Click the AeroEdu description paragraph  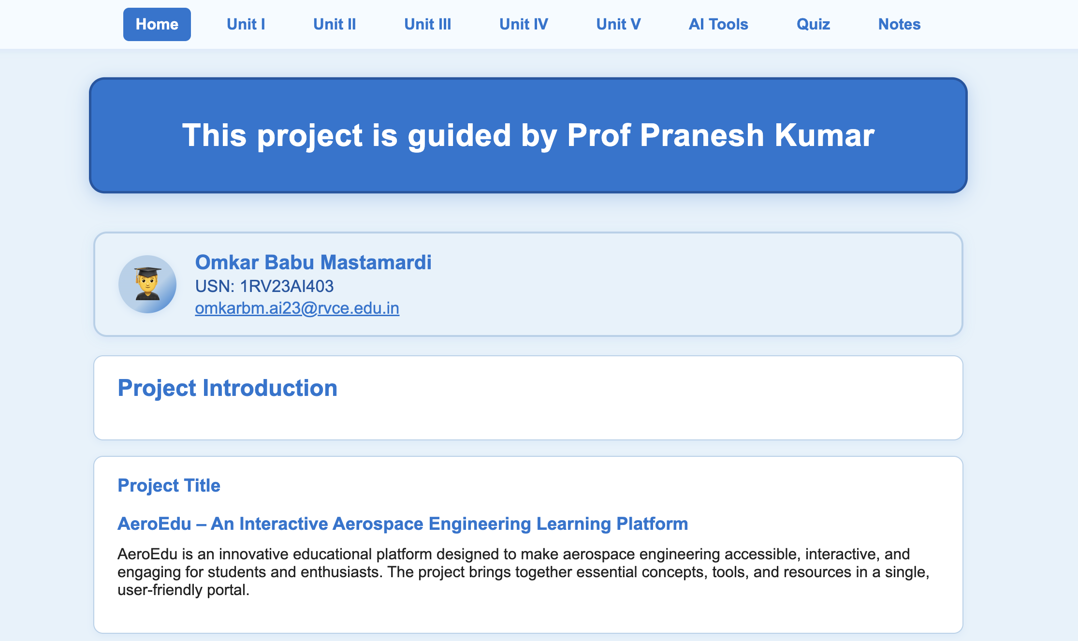[524, 572]
